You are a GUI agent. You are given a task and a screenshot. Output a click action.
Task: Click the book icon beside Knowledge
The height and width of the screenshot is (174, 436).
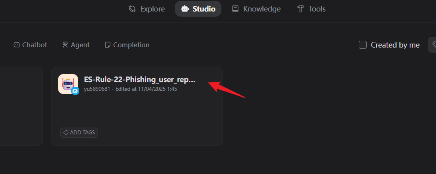tap(236, 9)
